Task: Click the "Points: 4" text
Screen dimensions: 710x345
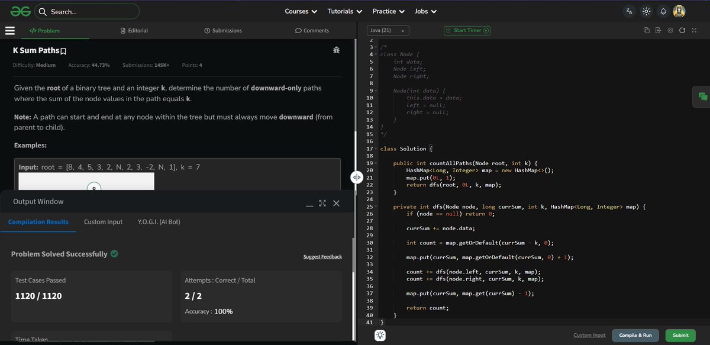Action: pyautogui.click(x=192, y=65)
